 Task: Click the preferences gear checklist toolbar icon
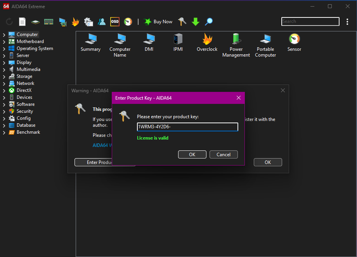click(x=88, y=22)
